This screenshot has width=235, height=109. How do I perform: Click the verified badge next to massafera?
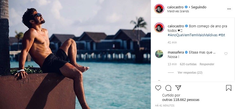click(x=186, y=52)
